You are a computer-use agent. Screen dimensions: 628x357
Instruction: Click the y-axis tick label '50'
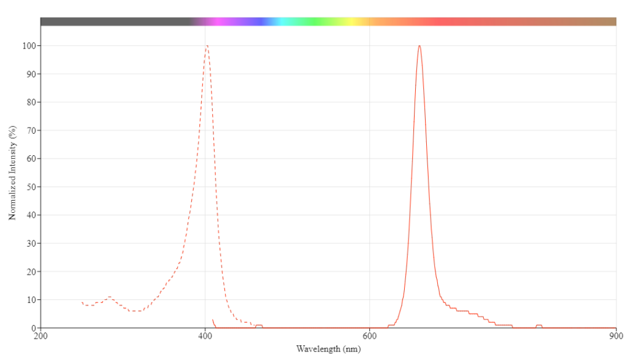[x=31, y=187]
